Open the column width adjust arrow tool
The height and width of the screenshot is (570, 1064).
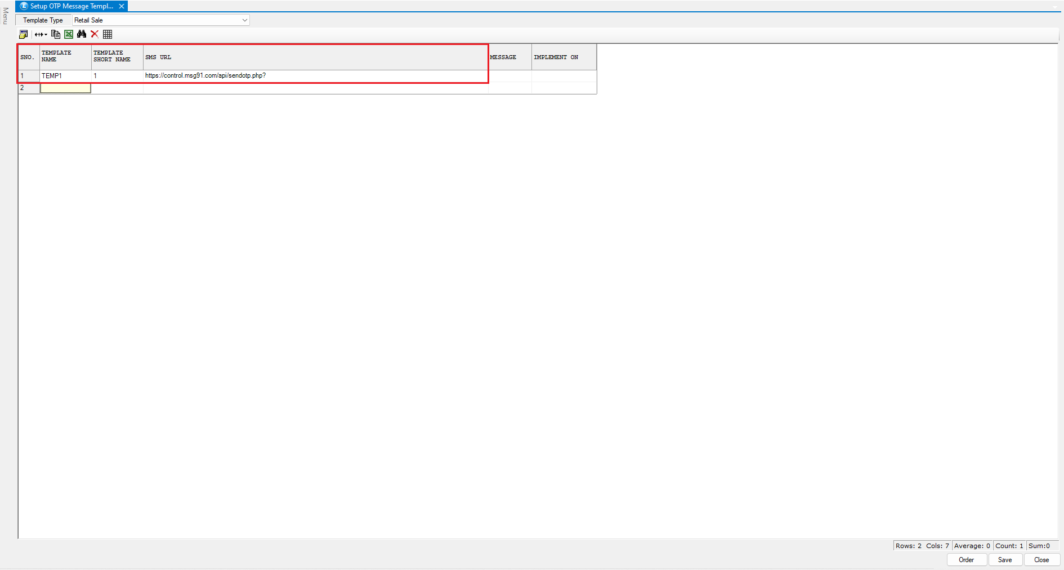41,34
